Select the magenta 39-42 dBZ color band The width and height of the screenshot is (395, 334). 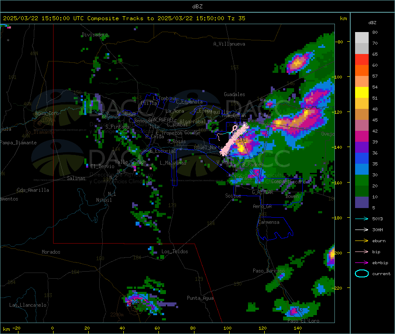pyautogui.click(x=362, y=136)
